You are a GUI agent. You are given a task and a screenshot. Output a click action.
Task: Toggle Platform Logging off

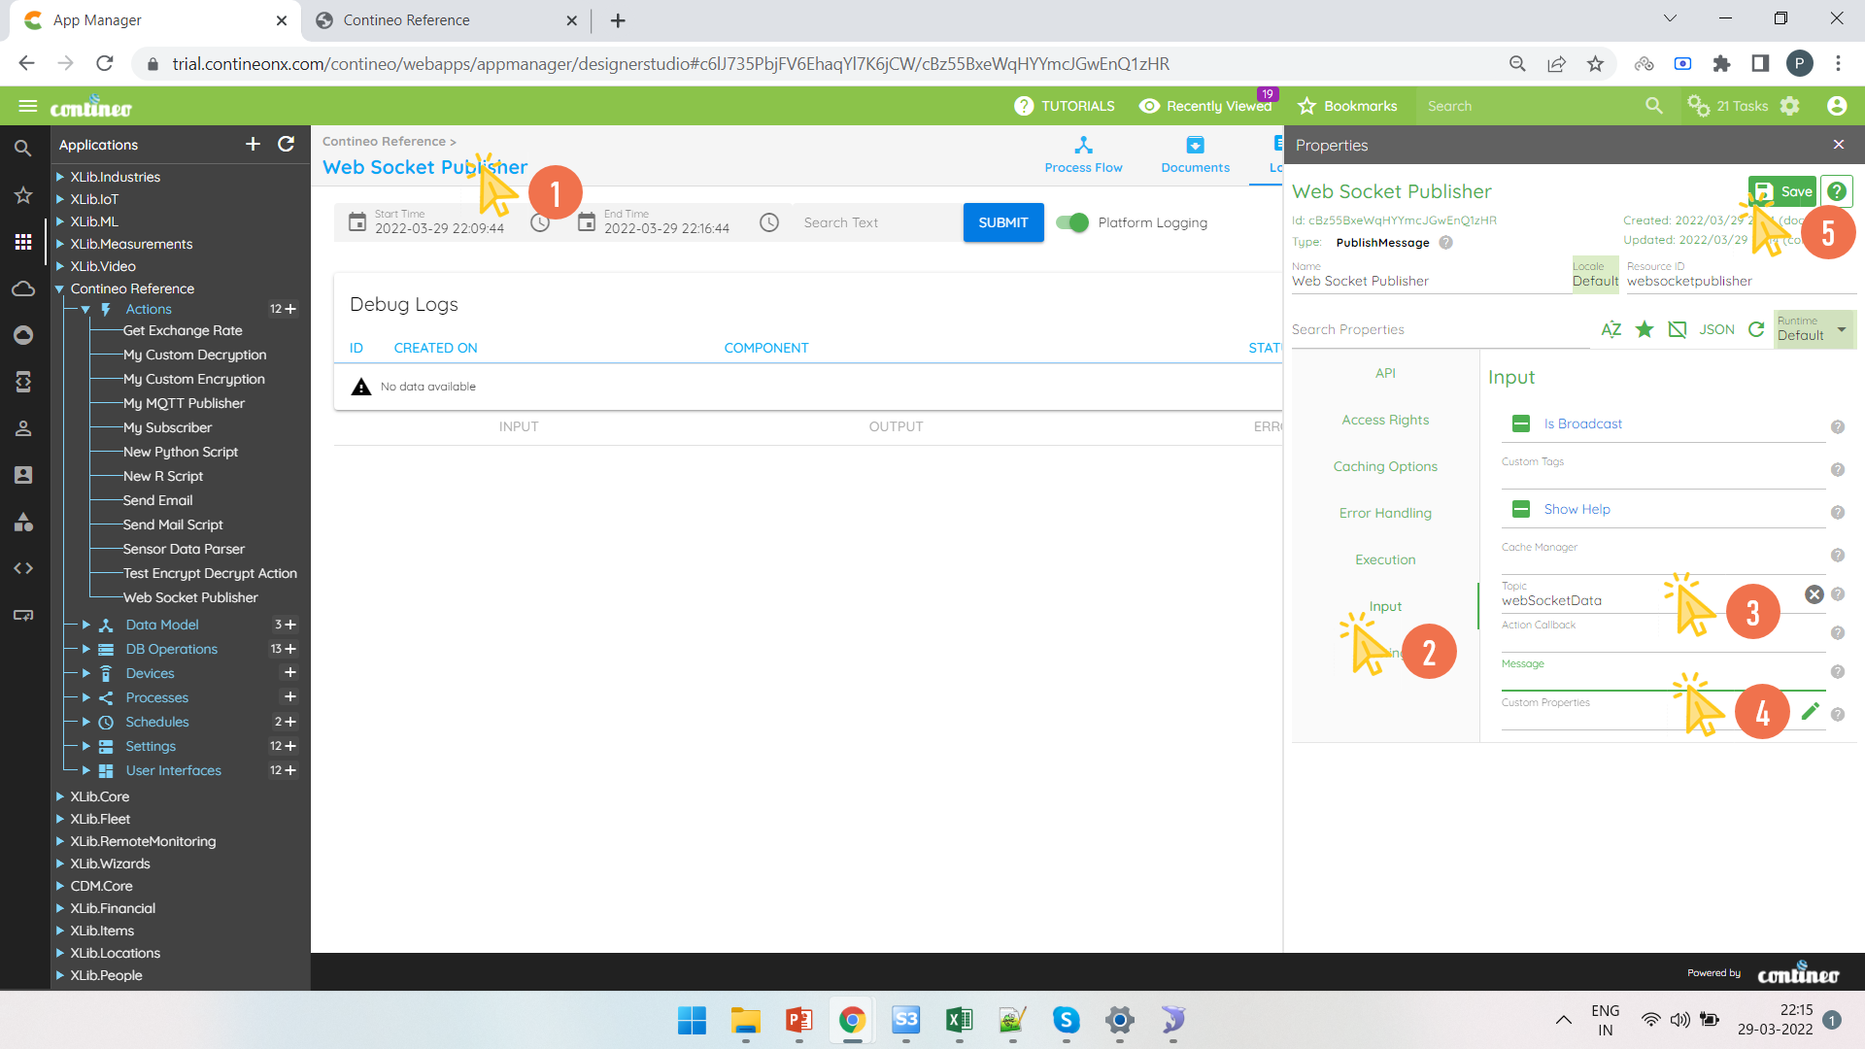[x=1070, y=222]
